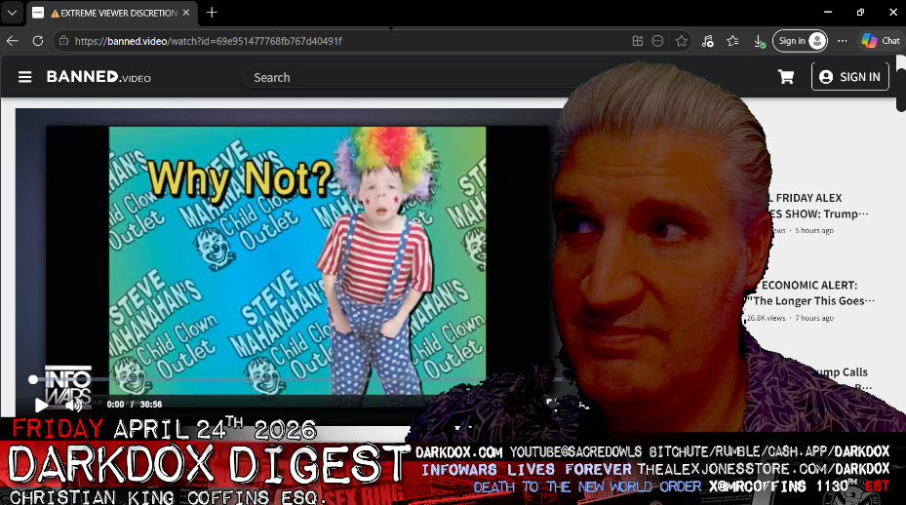Expand the tab list dropdown arrow
This screenshot has width=906, height=505.
[x=12, y=13]
